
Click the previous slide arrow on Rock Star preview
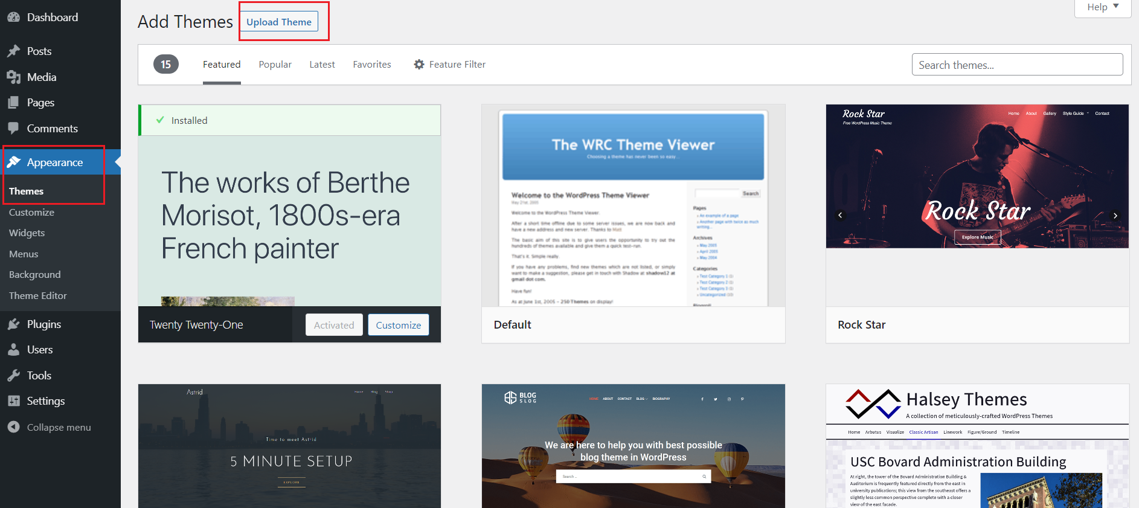point(840,215)
